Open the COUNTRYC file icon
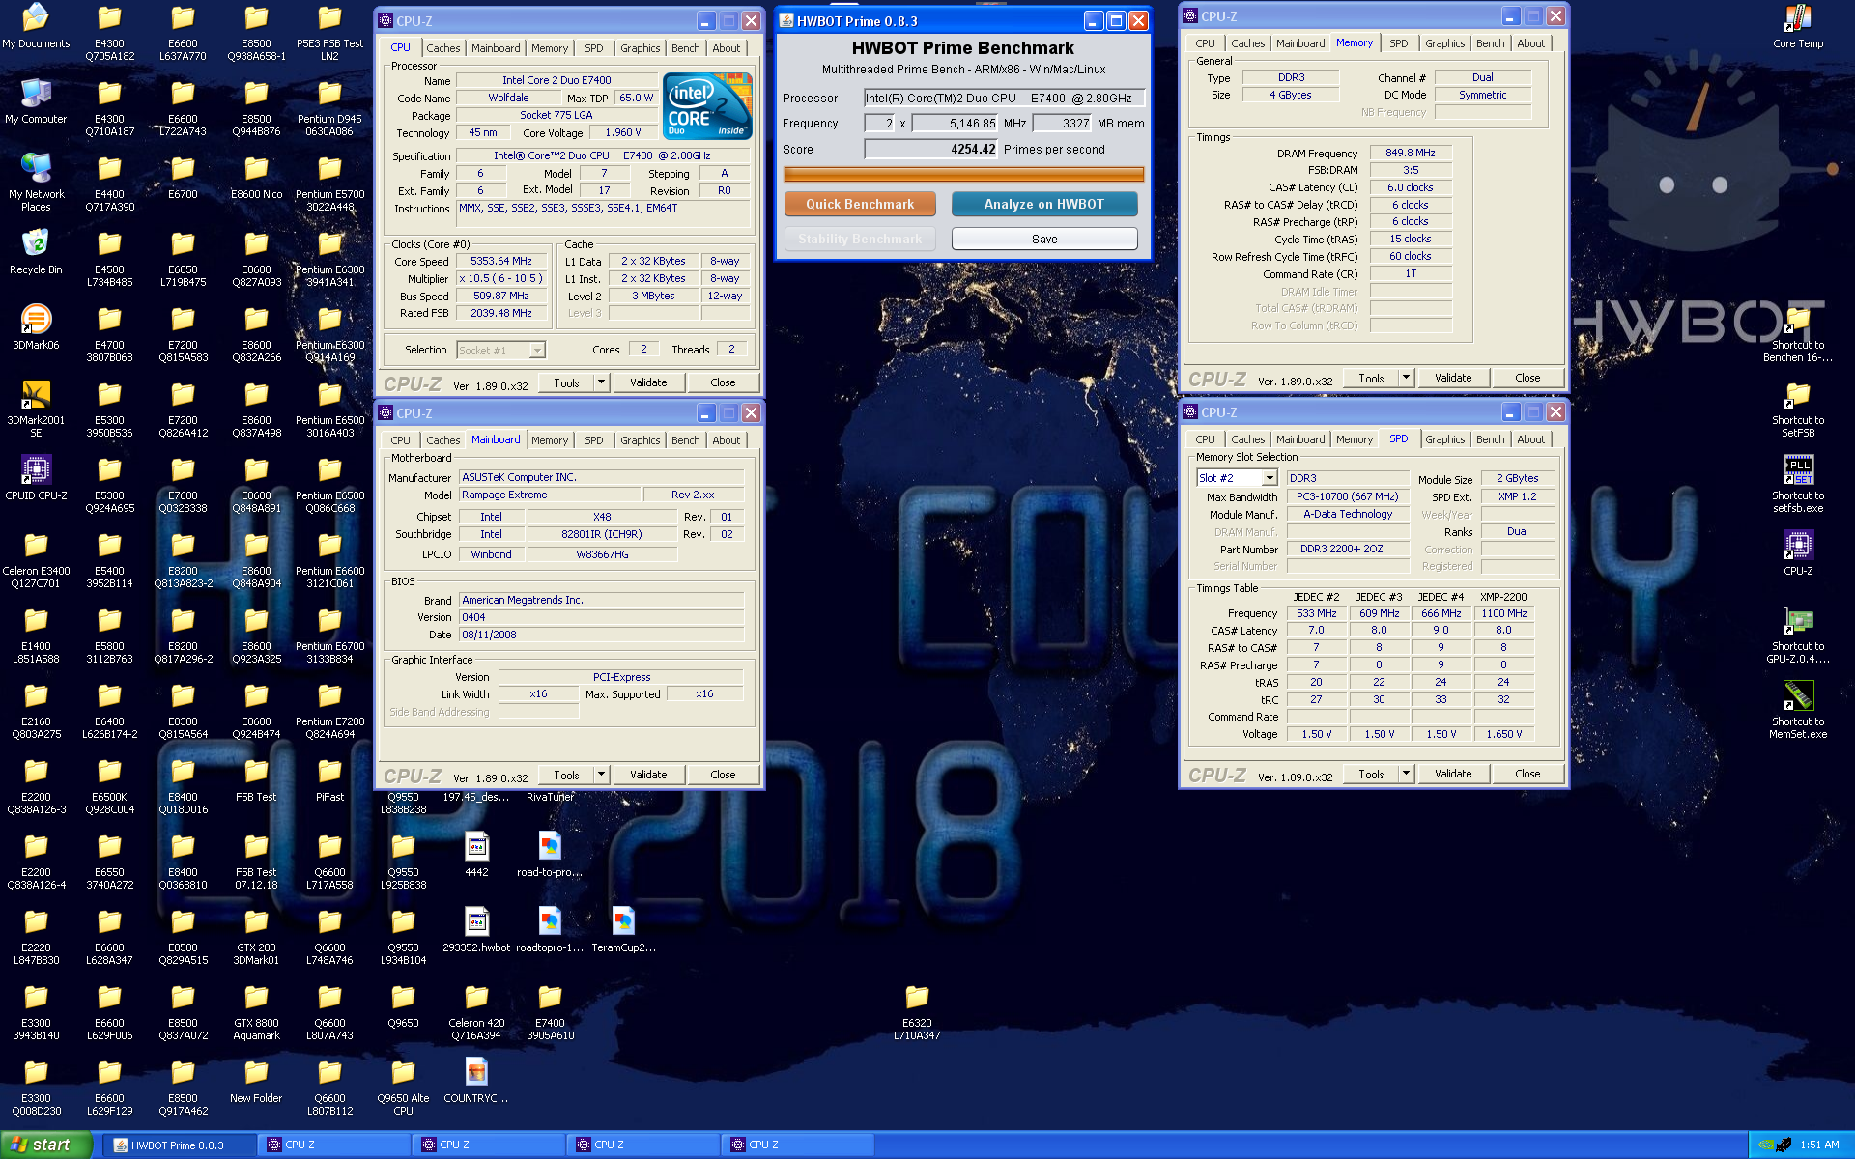 click(x=476, y=1082)
